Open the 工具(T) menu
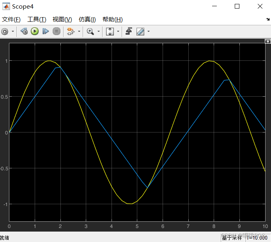271x242 pixels. tap(37, 19)
